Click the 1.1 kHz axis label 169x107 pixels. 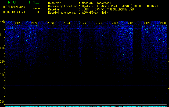tap(2, 35)
